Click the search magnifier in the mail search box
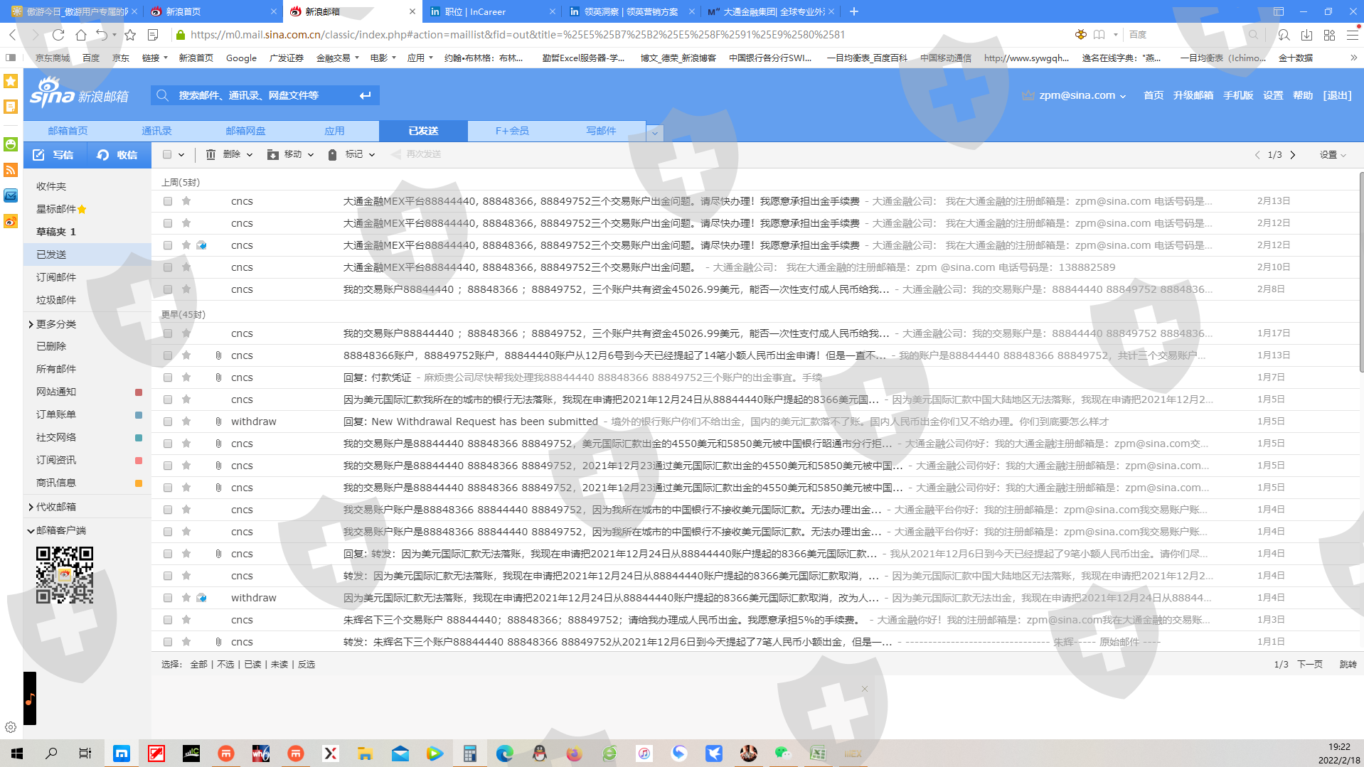This screenshot has width=1364, height=767. (163, 95)
